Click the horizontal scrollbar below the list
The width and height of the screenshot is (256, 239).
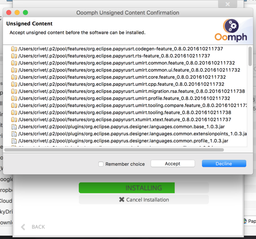click(x=114, y=150)
